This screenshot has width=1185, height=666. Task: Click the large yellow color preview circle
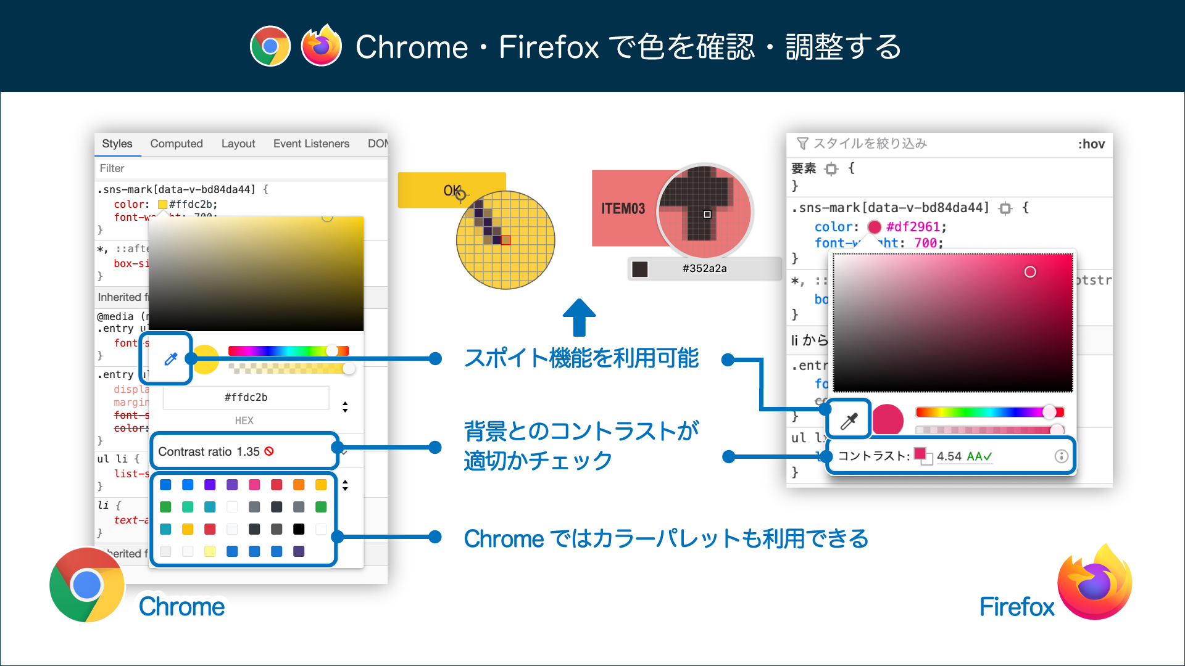(206, 360)
